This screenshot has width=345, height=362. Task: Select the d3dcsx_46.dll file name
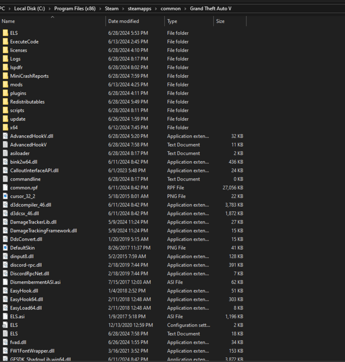pyautogui.click(x=25, y=213)
